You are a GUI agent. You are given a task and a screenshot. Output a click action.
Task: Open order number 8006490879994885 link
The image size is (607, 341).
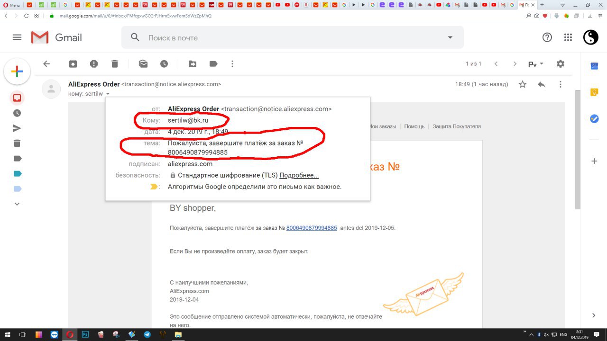click(x=312, y=228)
